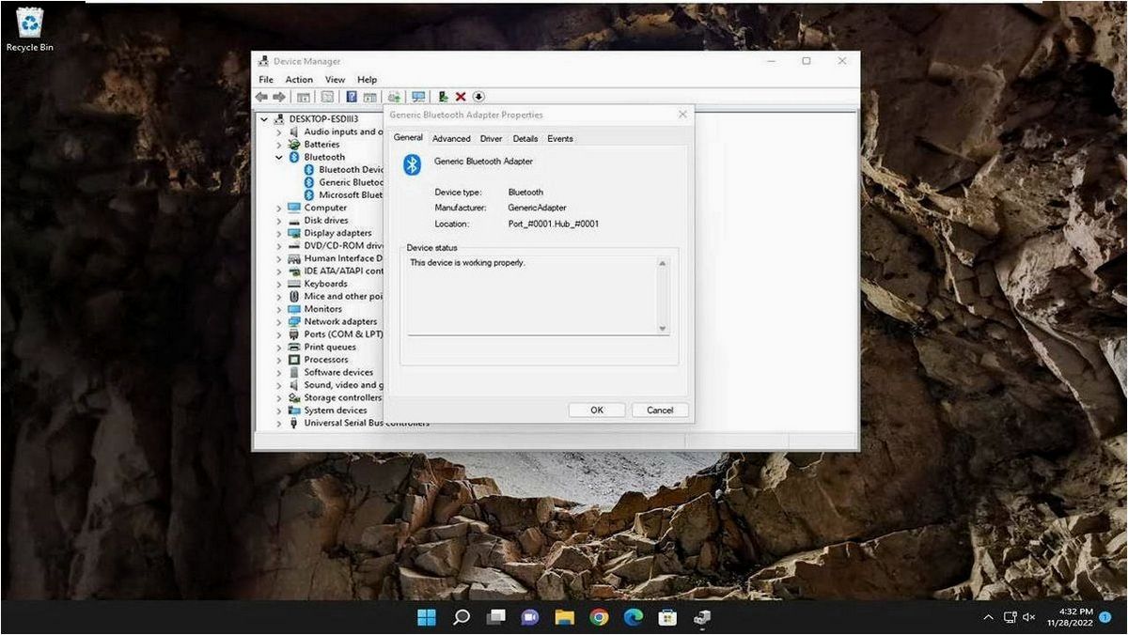Open Microsoft Store from the taskbar
Image resolution: width=1128 pixels, height=635 pixels.
point(667,617)
